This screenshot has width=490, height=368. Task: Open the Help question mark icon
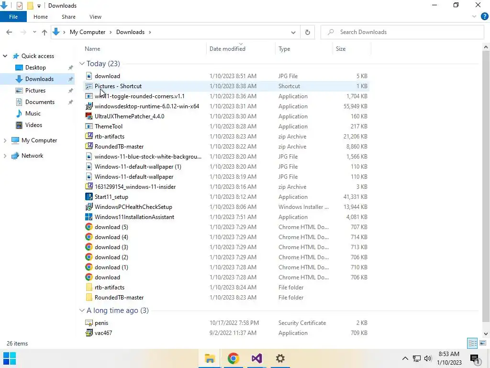click(484, 17)
